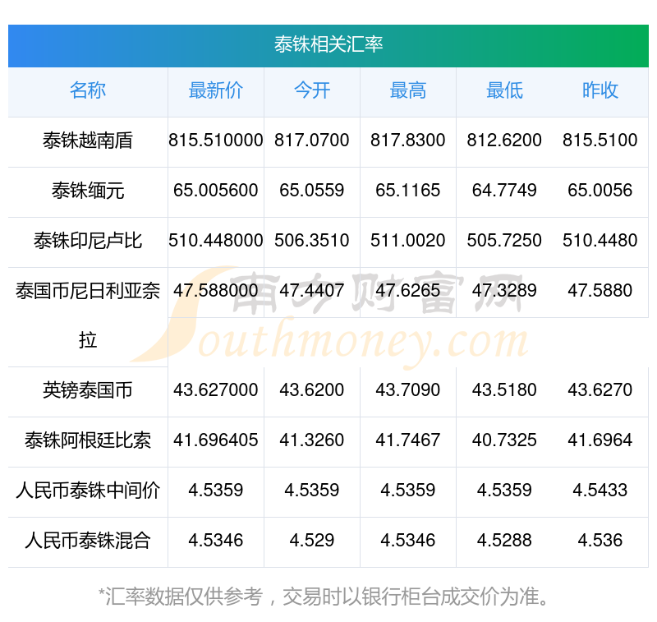Click the opening value 43.6200
657x622 pixels.
(312, 390)
